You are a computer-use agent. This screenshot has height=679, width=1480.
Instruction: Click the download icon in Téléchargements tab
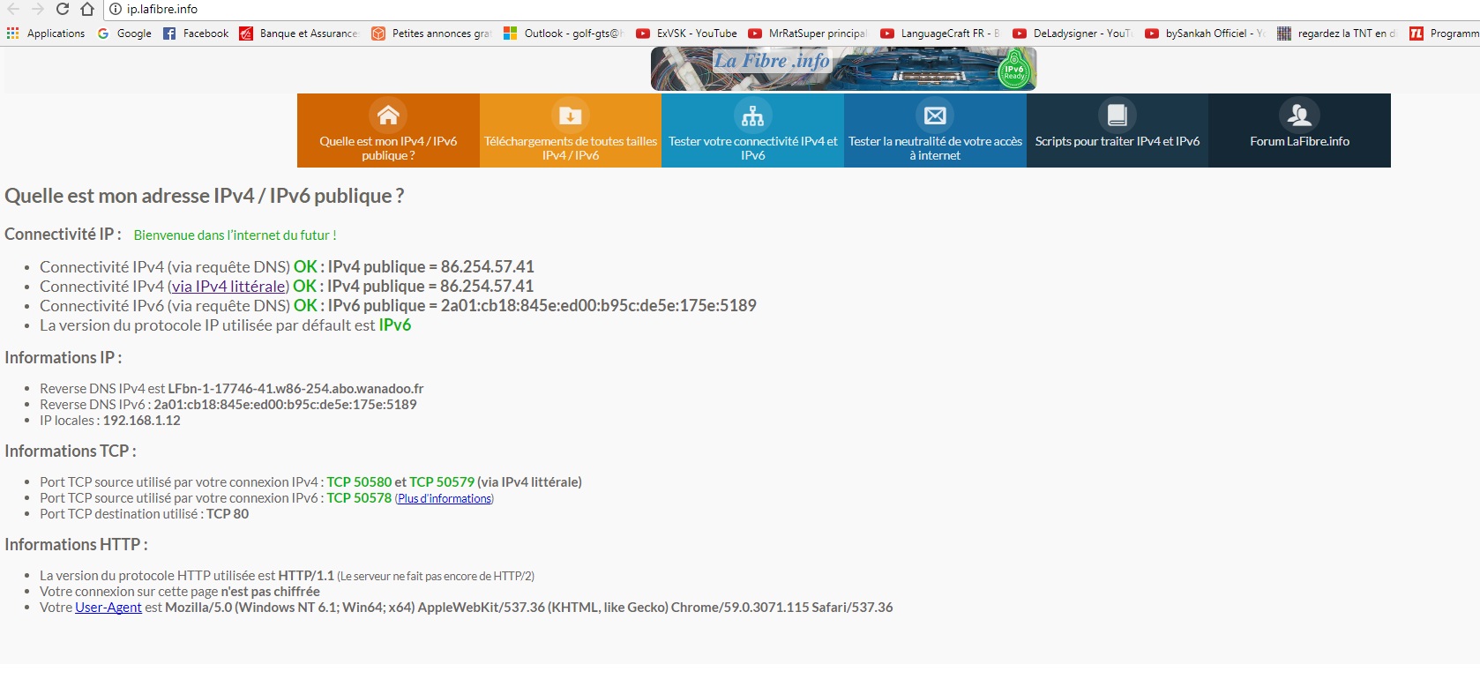click(571, 115)
